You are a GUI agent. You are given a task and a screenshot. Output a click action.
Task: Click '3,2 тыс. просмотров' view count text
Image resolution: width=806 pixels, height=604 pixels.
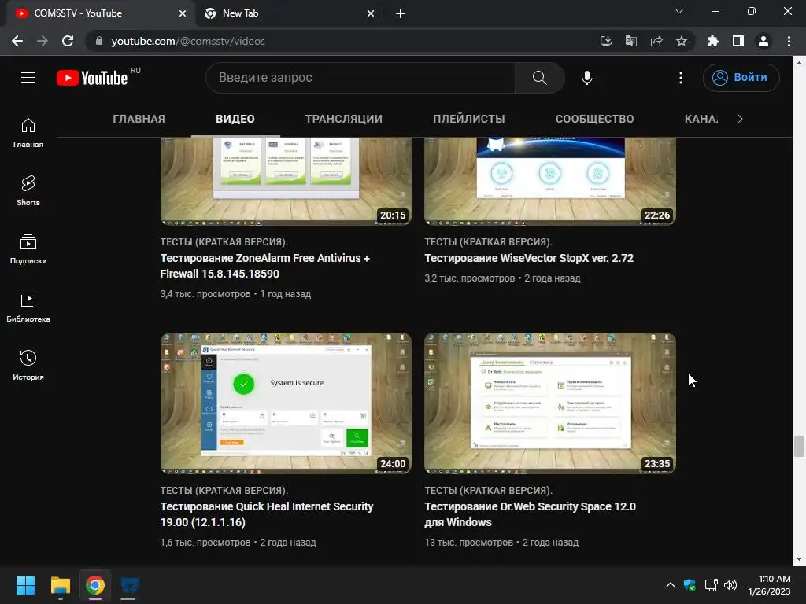[x=469, y=278]
